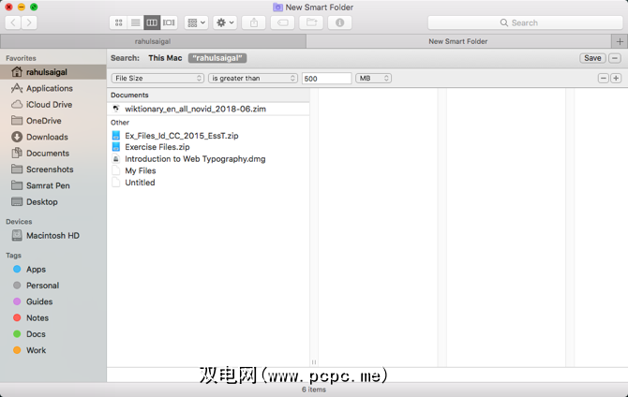Select Exercise Files.zip in results
Image resolution: width=628 pixels, height=397 pixels.
click(x=157, y=147)
